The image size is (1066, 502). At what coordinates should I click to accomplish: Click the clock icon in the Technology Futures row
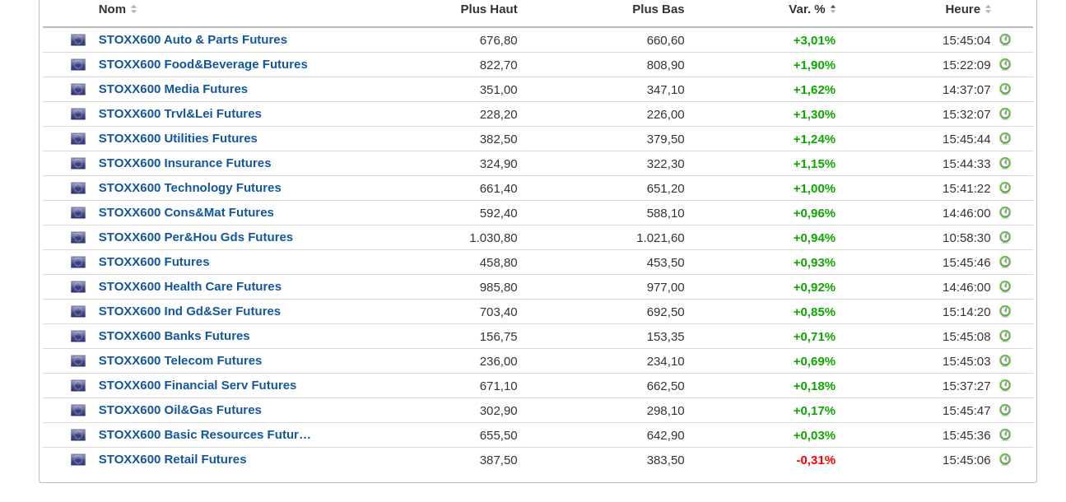pyautogui.click(x=1005, y=188)
